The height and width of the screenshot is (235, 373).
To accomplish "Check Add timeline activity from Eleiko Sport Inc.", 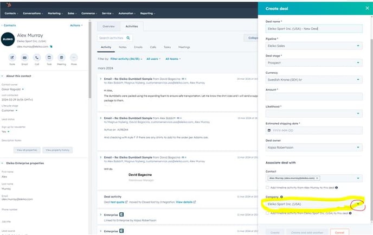I will pos(268,213).
